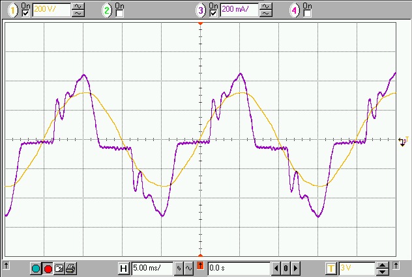Click the delay left arrow button
The height and width of the screenshot is (277, 412).
[x=276, y=268]
